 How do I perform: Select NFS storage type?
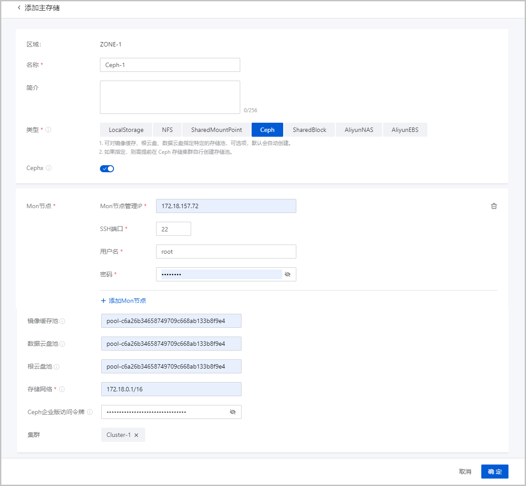(x=167, y=130)
